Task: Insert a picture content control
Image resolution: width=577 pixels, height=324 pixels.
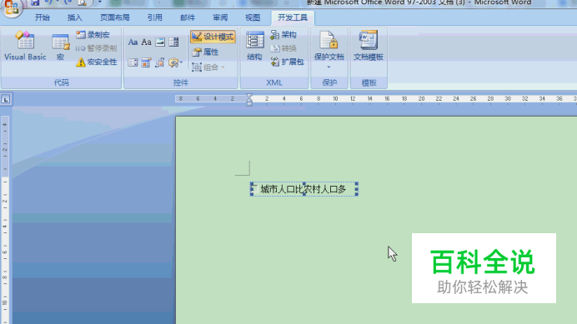Action: [x=160, y=42]
